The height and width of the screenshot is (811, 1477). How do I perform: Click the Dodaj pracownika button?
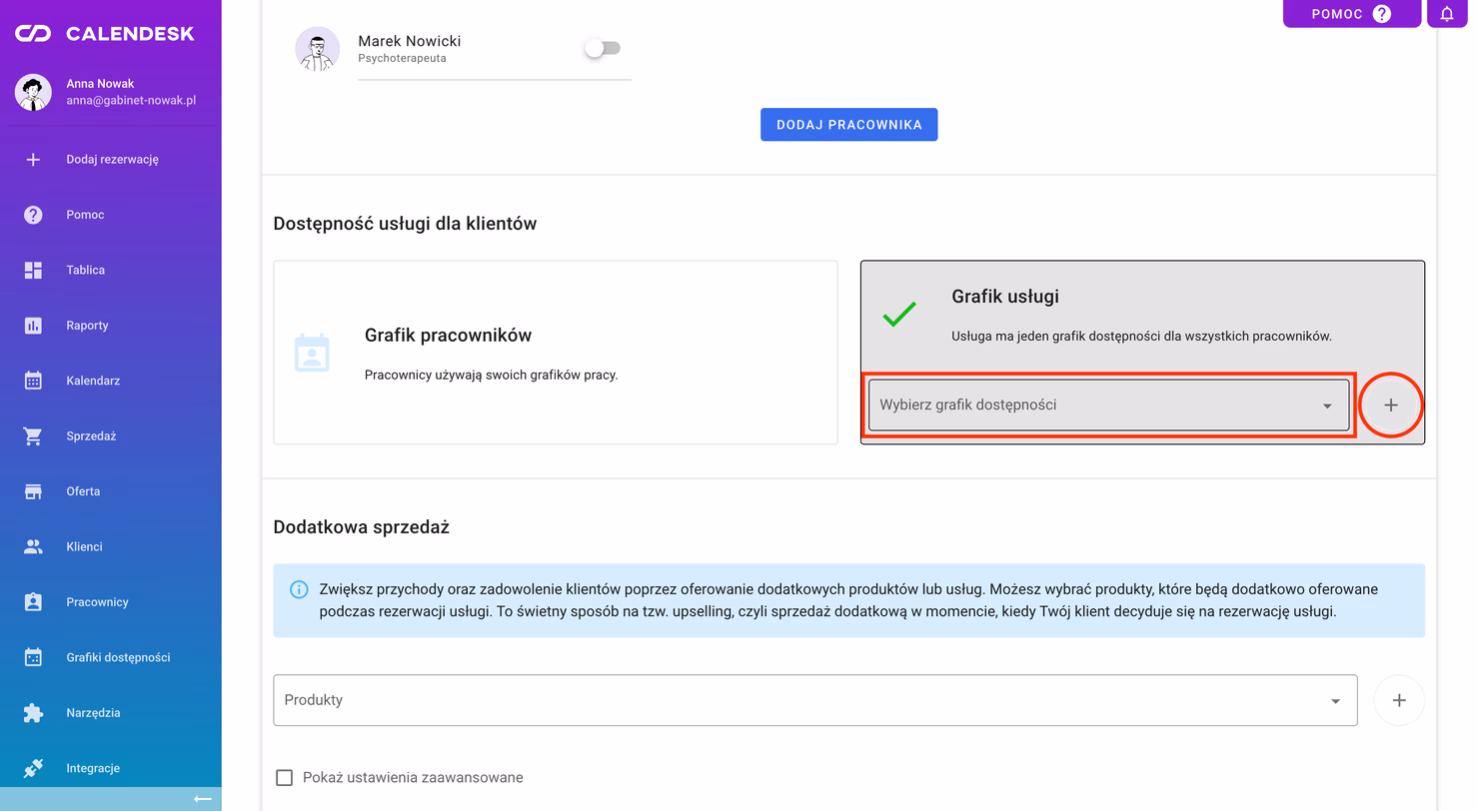coord(848,125)
